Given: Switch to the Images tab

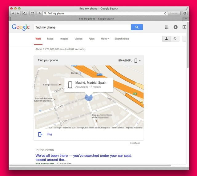Looking at the screenshot, I should pos(64,39).
